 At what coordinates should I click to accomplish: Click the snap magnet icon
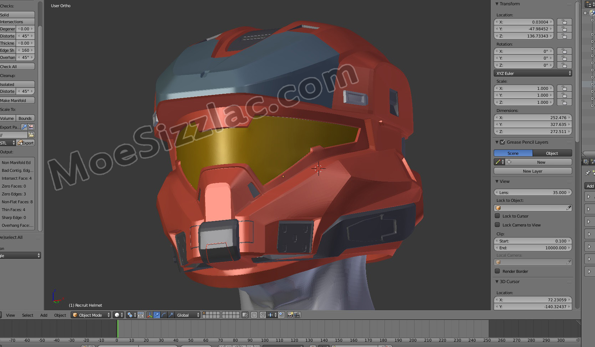pos(263,315)
